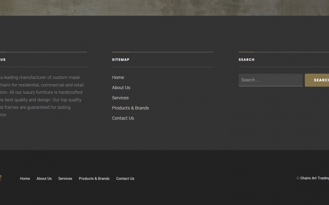Click the company description paragraph on the left
The height and width of the screenshot is (205, 329).
41,96
